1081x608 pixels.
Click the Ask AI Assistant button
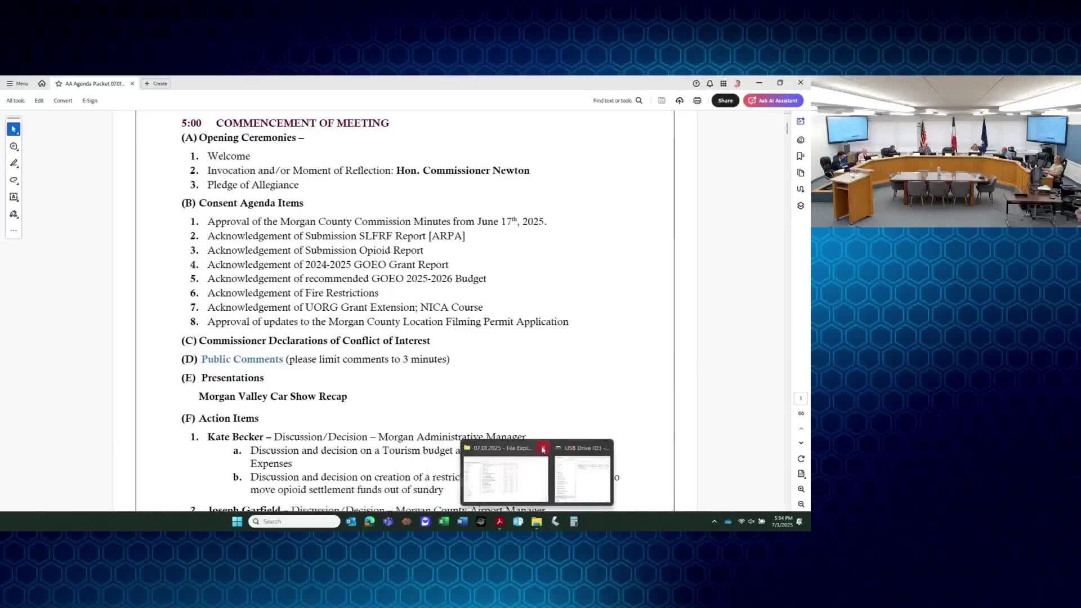pyautogui.click(x=773, y=101)
